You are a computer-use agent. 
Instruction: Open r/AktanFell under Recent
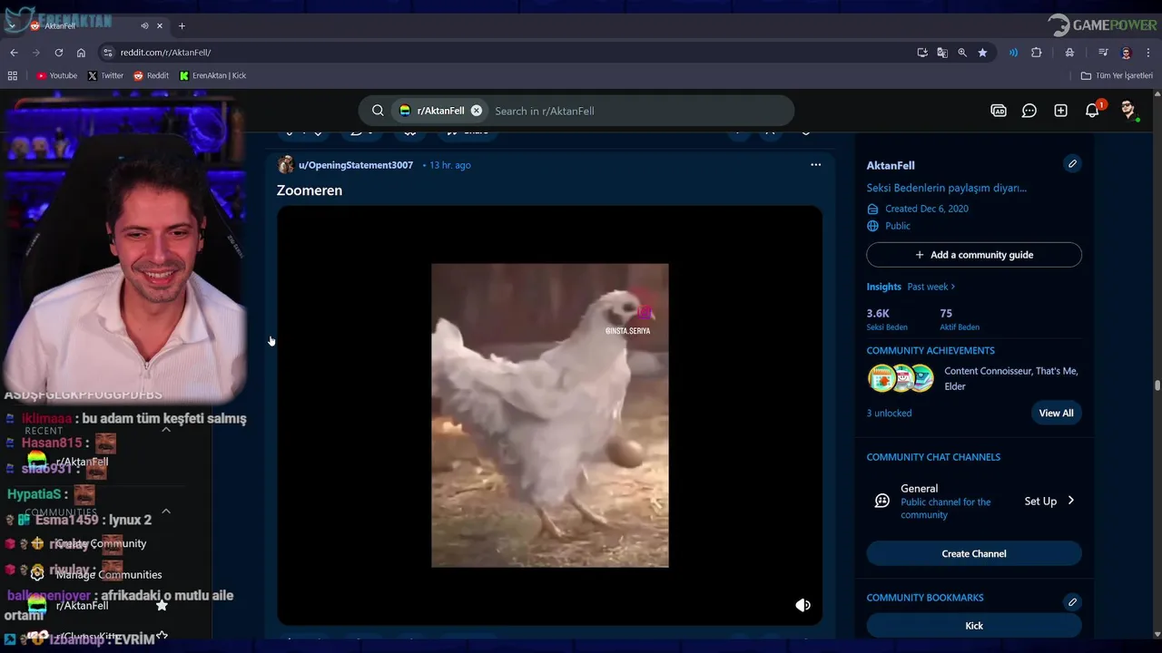pos(82,462)
